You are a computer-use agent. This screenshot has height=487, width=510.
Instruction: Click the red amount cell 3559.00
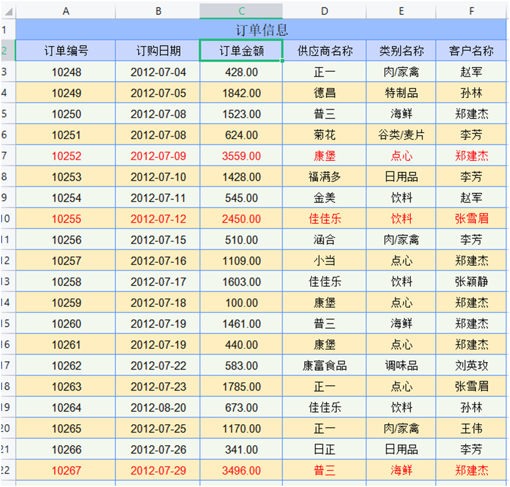241,156
